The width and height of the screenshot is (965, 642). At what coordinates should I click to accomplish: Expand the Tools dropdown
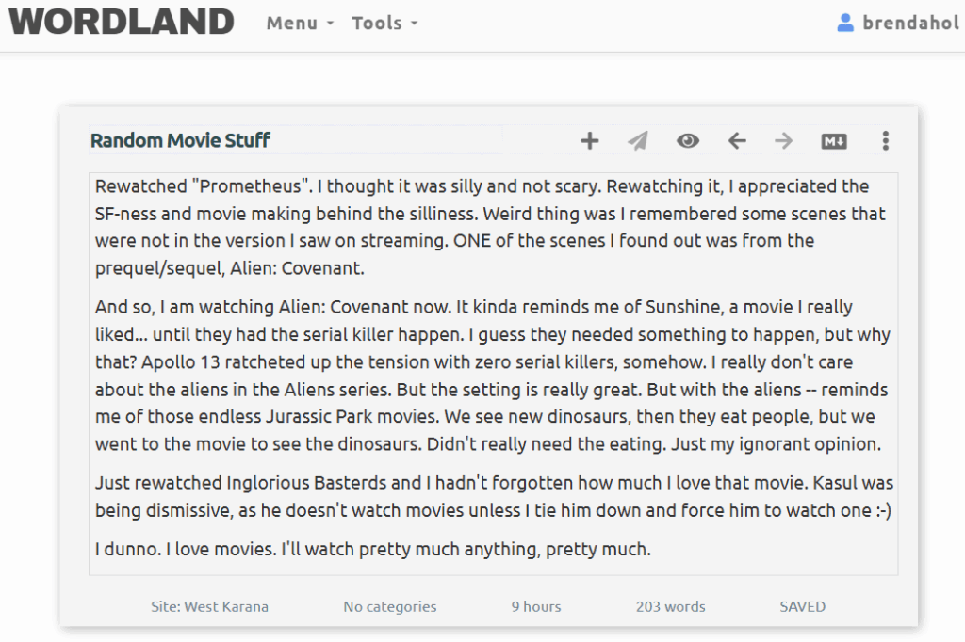click(384, 24)
